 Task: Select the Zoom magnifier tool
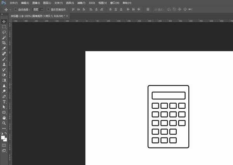4,123
